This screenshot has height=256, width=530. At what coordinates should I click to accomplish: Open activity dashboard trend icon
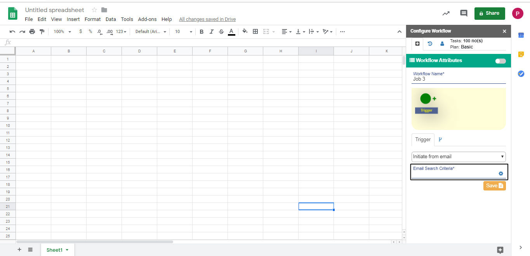[x=446, y=13]
